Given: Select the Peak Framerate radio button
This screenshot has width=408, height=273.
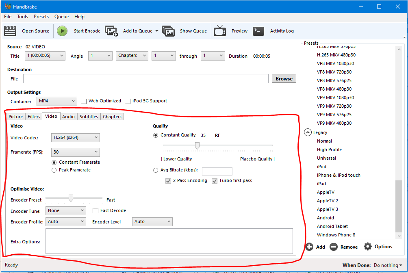Looking at the screenshot, I should click(x=54, y=170).
